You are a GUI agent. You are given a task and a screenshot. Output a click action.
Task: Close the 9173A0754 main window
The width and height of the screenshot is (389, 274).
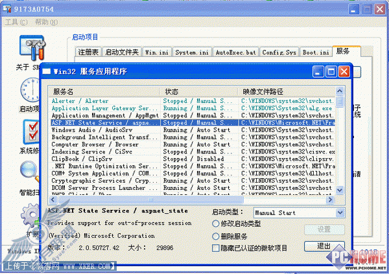coord(380,10)
